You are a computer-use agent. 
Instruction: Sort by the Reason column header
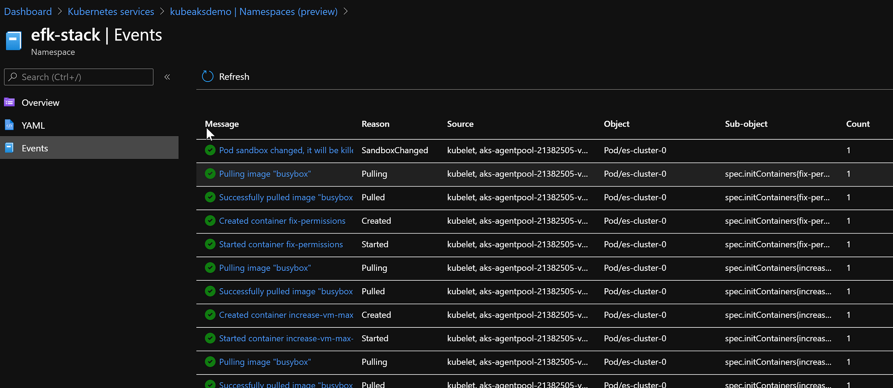click(x=375, y=124)
